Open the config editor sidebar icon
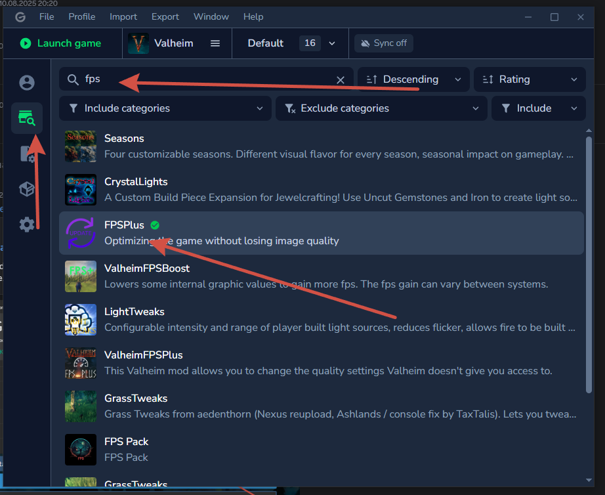 [x=27, y=154]
